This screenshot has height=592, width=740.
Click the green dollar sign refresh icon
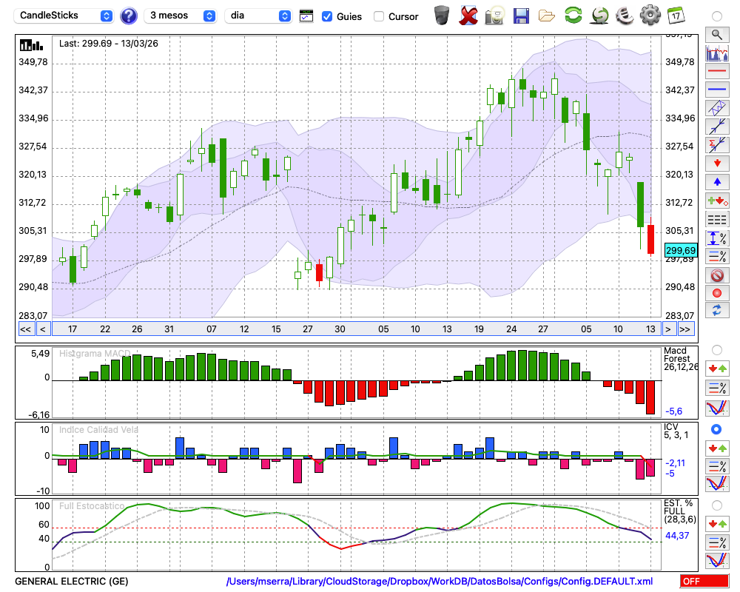[x=599, y=16]
